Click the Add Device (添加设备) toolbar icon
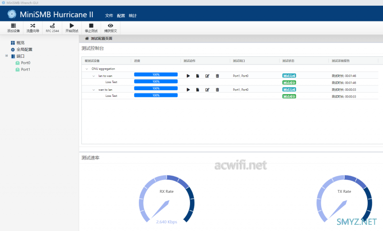 click(13, 26)
